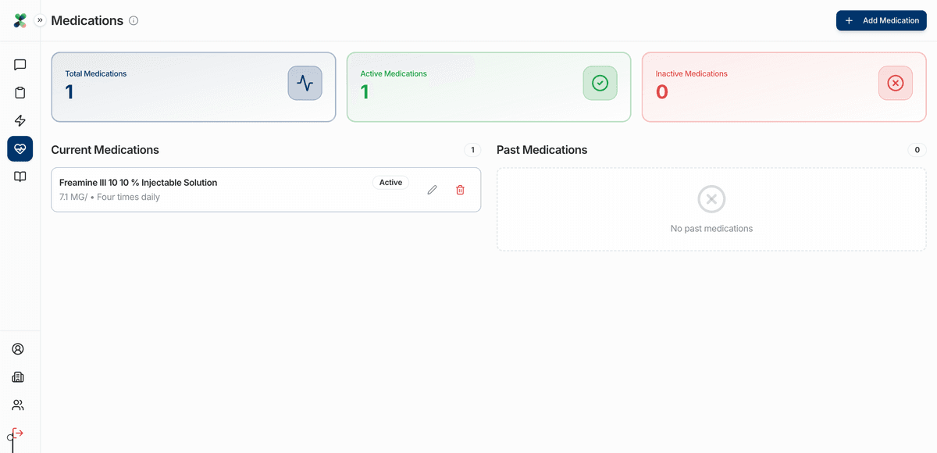Viewport: 937px width, 453px height.
Task: Select the highlighted heart Medications icon
Action: tap(20, 148)
